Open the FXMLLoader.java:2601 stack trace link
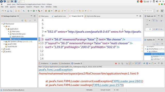 127,81
